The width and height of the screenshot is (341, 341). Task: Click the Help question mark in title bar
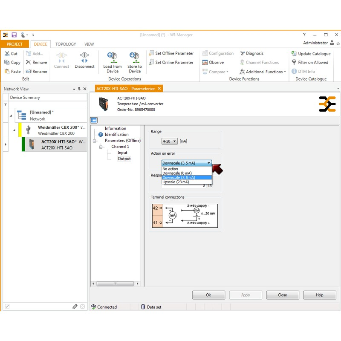pyautogui.click(x=304, y=35)
